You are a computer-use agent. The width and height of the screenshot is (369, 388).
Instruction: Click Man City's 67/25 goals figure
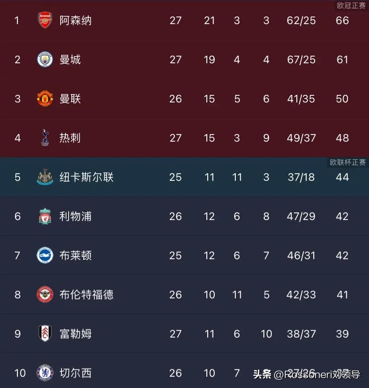(x=301, y=60)
